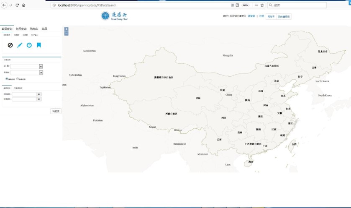
Task: Select the first search mode radio button
Action: click(x=7, y=78)
